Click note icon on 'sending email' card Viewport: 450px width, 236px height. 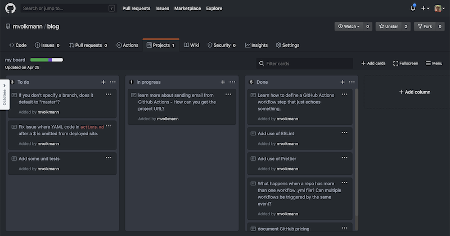(x=133, y=95)
